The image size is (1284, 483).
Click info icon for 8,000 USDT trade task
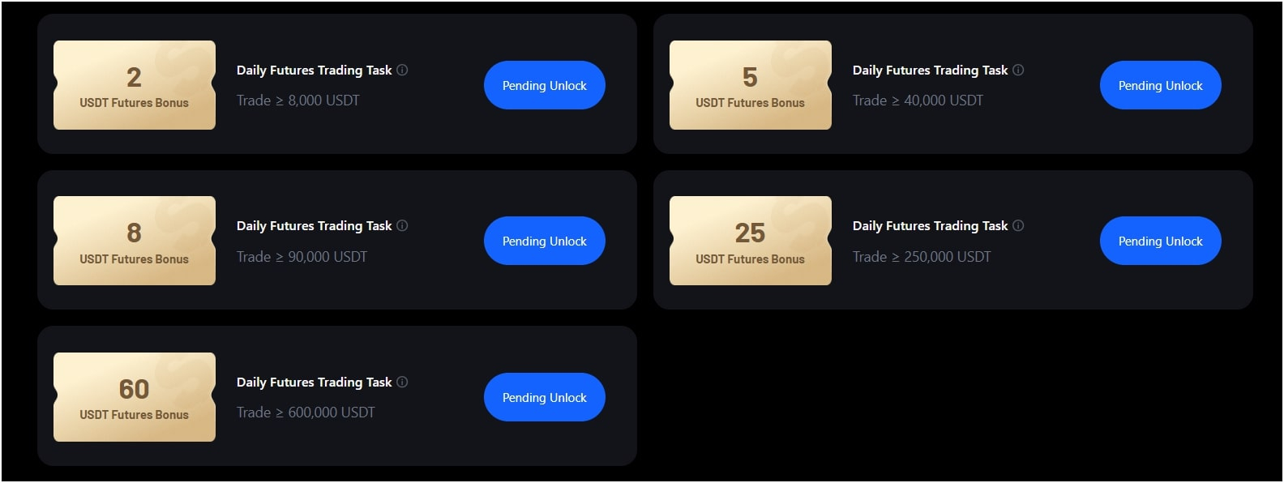tap(402, 71)
